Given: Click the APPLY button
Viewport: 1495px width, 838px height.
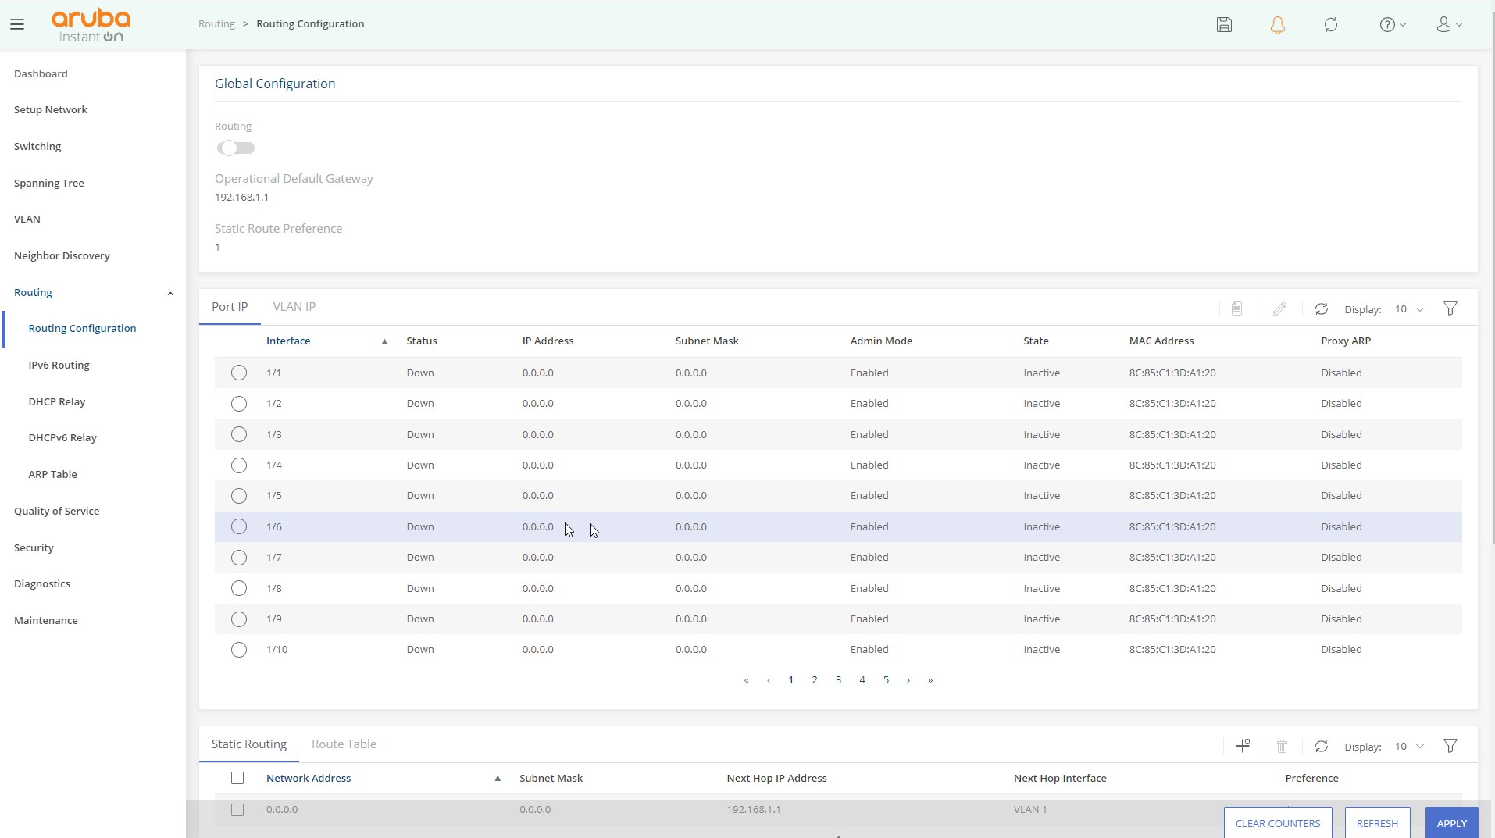Looking at the screenshot, I should (x=1451, y=823).
